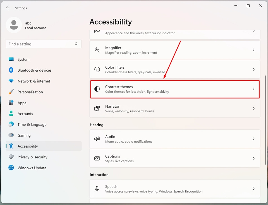Viewport: 268px width, 205px height.
Task: Expand Color filters chevron
Action: [x=254, y=69]
